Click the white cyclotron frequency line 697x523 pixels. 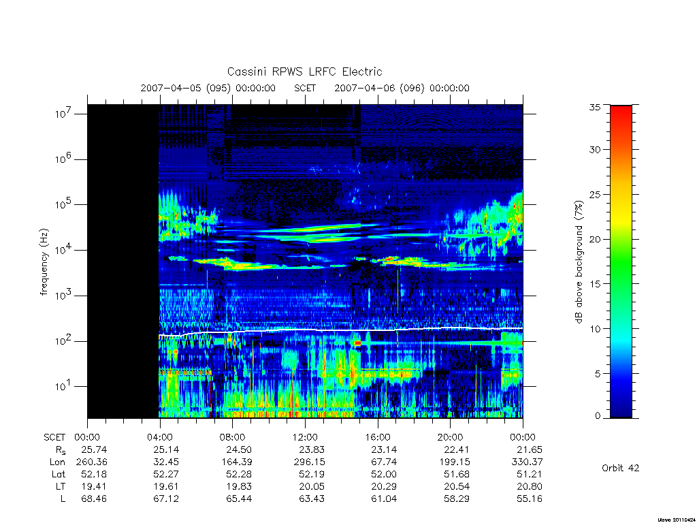click(340, 330)
